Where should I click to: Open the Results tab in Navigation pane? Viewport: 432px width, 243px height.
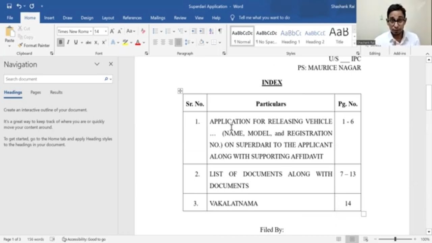[x=56, y=92]
